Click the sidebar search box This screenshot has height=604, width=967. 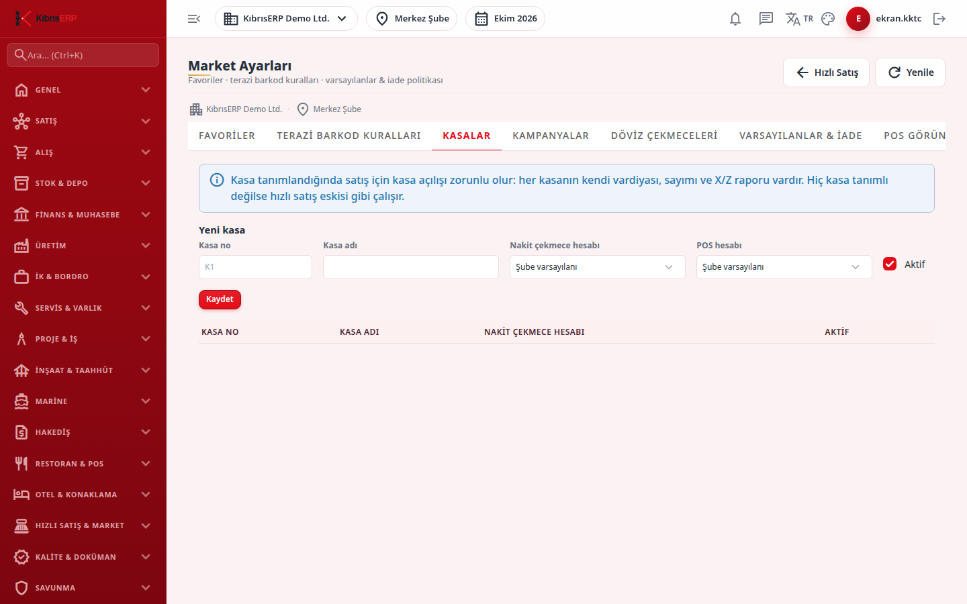[83, 55]
